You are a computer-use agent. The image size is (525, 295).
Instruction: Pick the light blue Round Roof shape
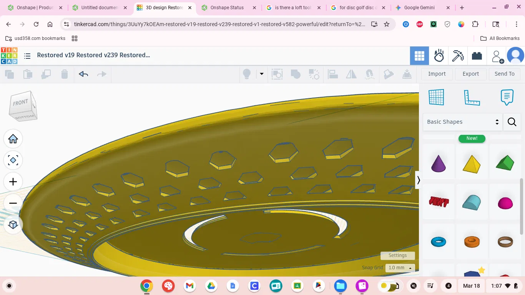(x=472, y=202)
